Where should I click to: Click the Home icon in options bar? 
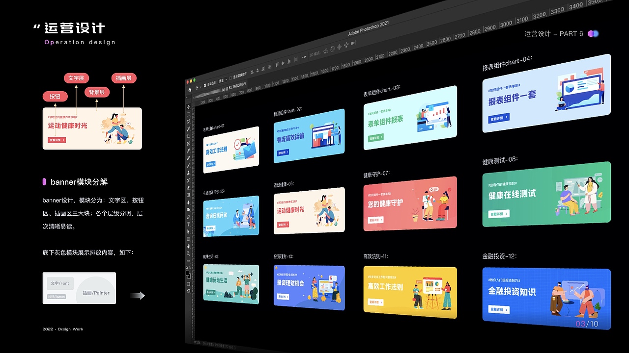pyautogui.click(x=190, y=90)
